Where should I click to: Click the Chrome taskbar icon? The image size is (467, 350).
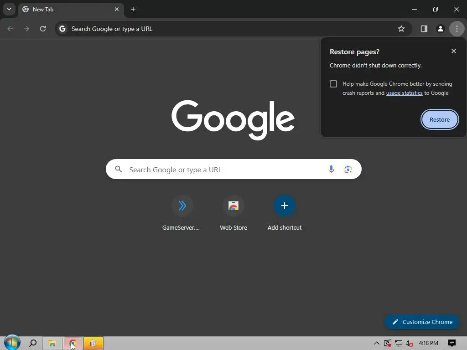(x=73, y=344)
